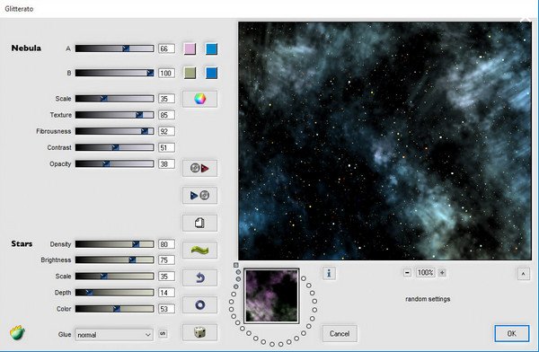The image size is (539, 352).
Task: Click the 'random settings' status text
Action: coord(428,299)
